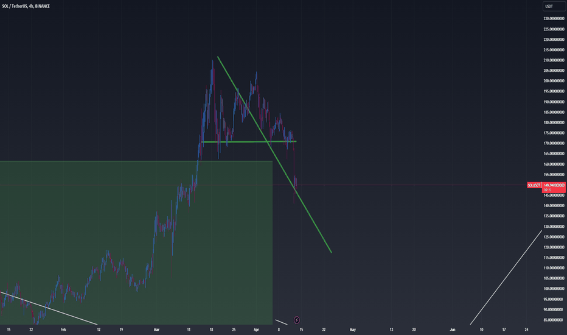Click the 130.000000000 price label
The width and height of the screenshot is (567, 335).
(554, 227)
